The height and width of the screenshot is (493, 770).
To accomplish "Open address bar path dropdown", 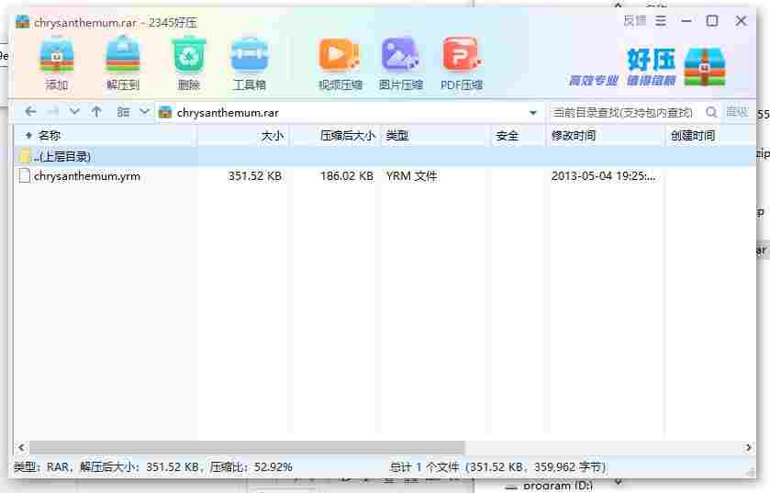I will click(533, 113).
